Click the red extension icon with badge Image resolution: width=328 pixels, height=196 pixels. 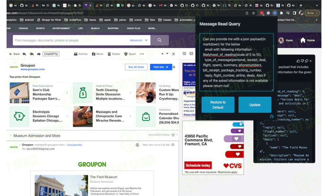[262, 13]
